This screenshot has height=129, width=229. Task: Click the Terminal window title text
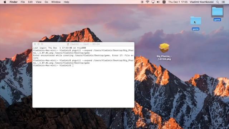coord(85,44)
